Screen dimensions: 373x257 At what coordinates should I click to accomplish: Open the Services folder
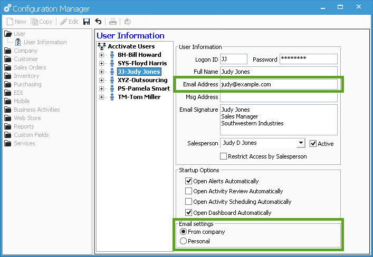[20, 143]
